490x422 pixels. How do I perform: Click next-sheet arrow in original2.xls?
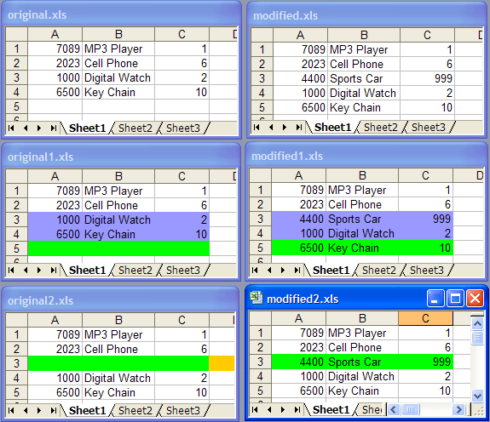39,410
